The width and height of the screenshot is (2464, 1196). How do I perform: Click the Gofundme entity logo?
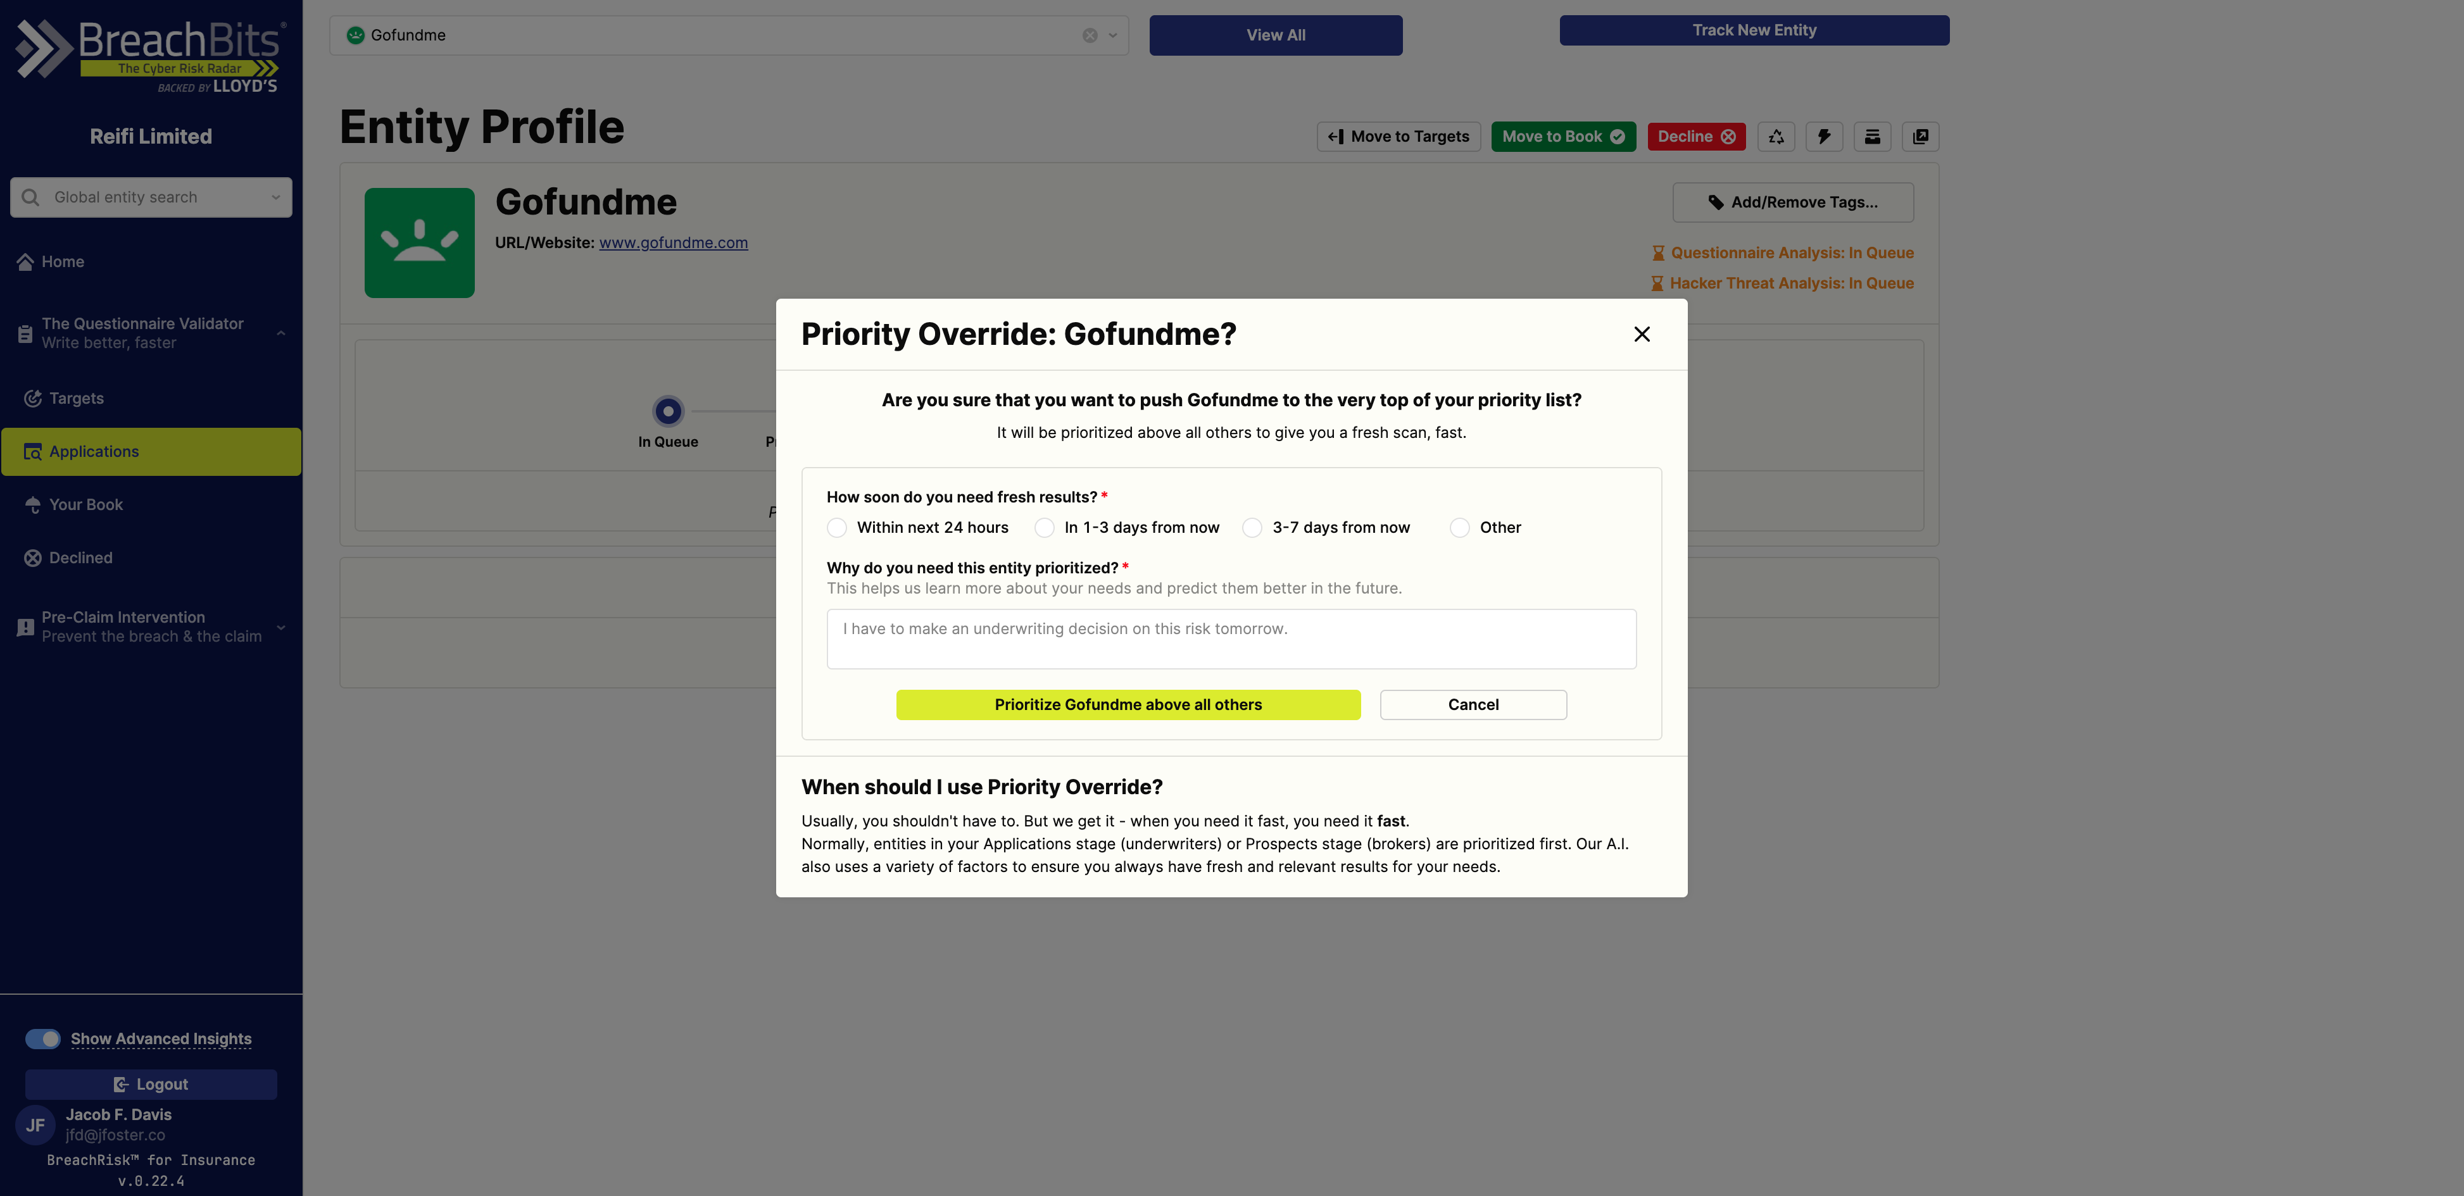(x=419, y=243)
